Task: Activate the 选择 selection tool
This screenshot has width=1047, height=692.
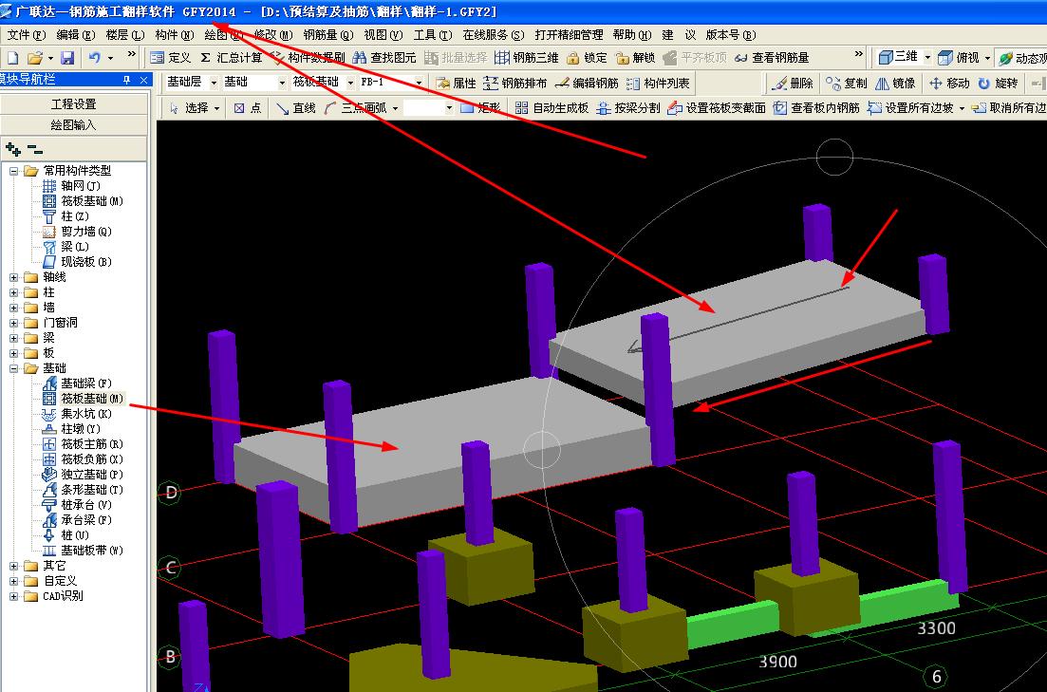Action: (190, 107)
